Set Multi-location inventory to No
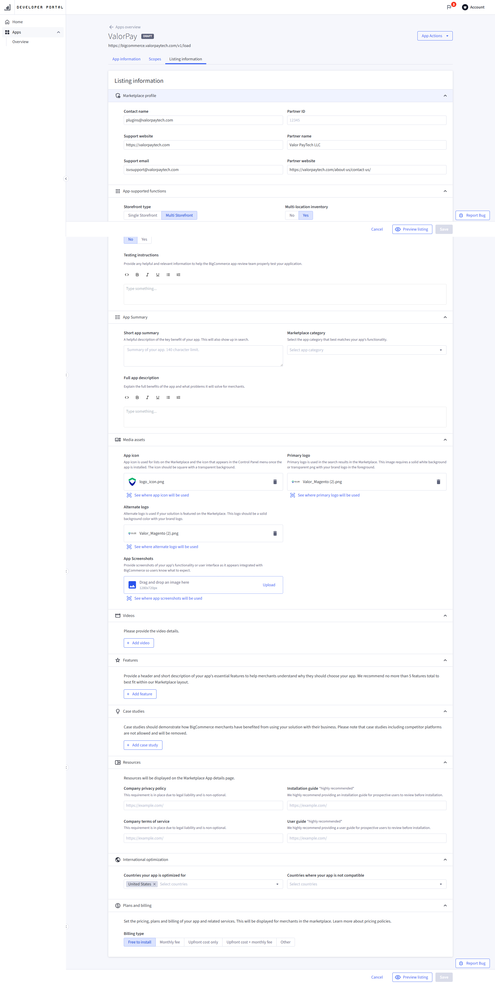The width and height of the screenshot is (495, 986). (292, 216)
